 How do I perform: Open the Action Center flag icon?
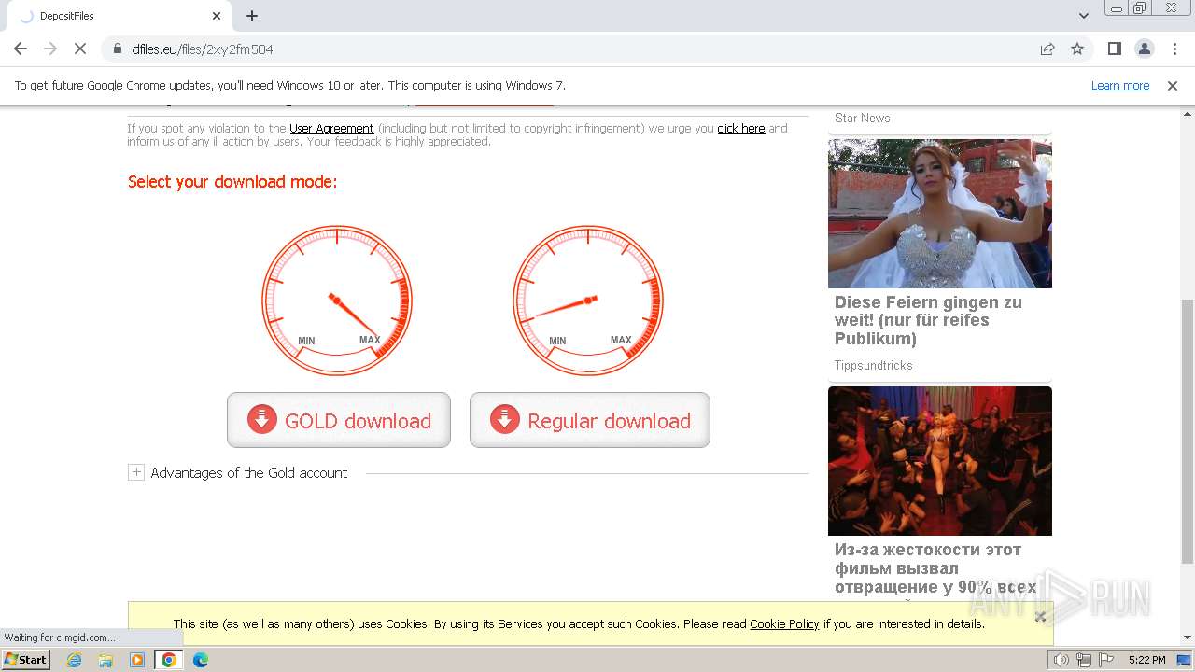click(x=1105, y=660)
